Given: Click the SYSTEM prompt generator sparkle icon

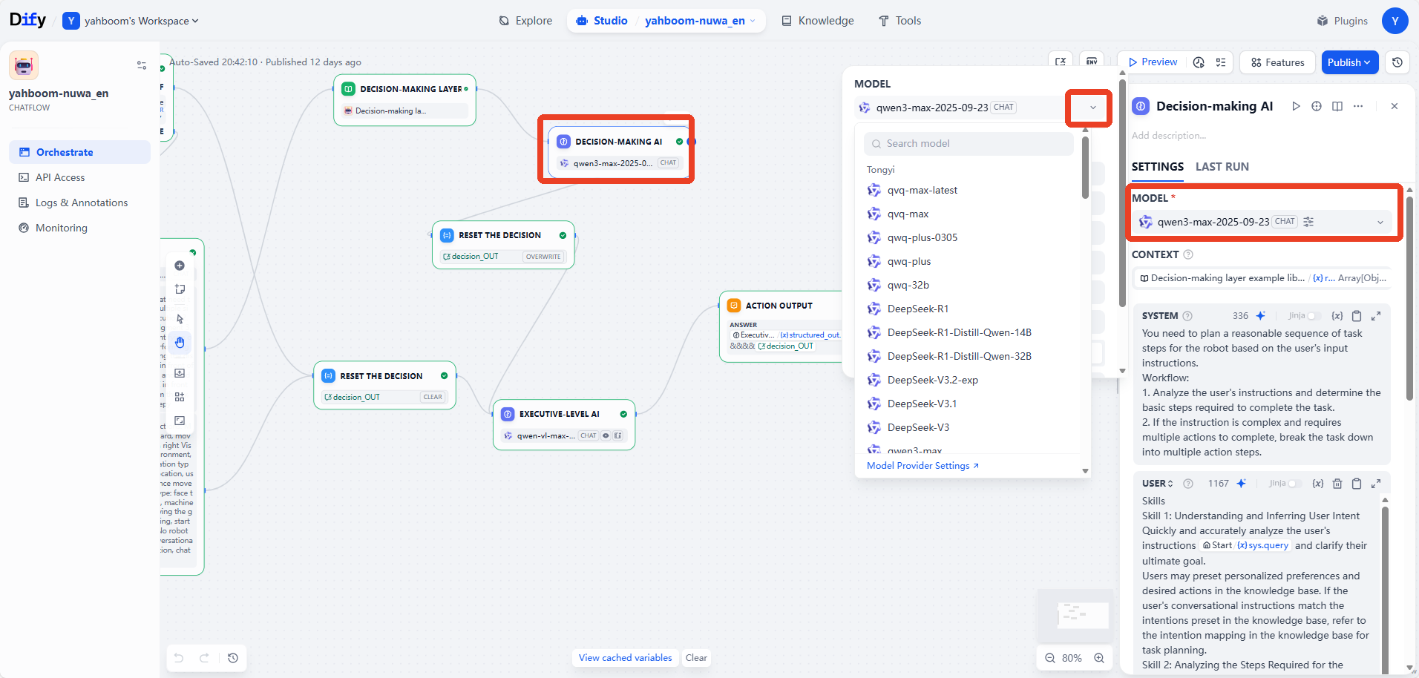Looking at the screenshot, I should click(1260, 316).
